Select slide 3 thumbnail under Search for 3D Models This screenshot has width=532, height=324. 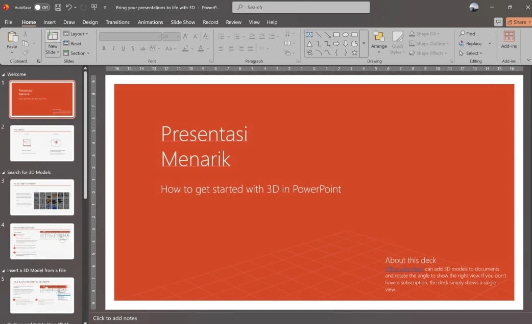(42, 197)
